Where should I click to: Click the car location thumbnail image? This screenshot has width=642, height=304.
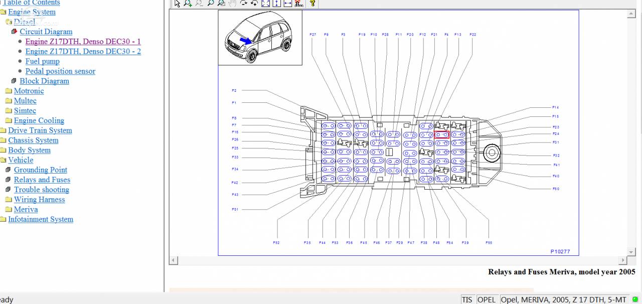pyautogui.click(x=260, y=38)
